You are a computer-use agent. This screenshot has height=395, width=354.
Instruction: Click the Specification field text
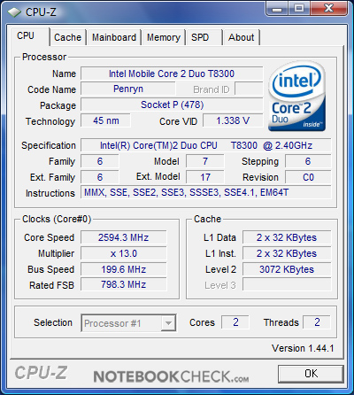(206, 145)
